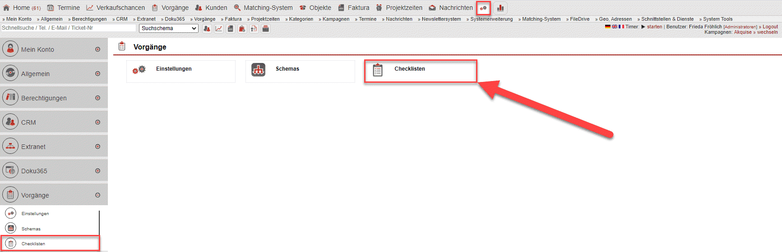The height and width of the screenshot is (252, 782).
Task: Open the Verkaufschancen top menu item
Action: [120, 8]
